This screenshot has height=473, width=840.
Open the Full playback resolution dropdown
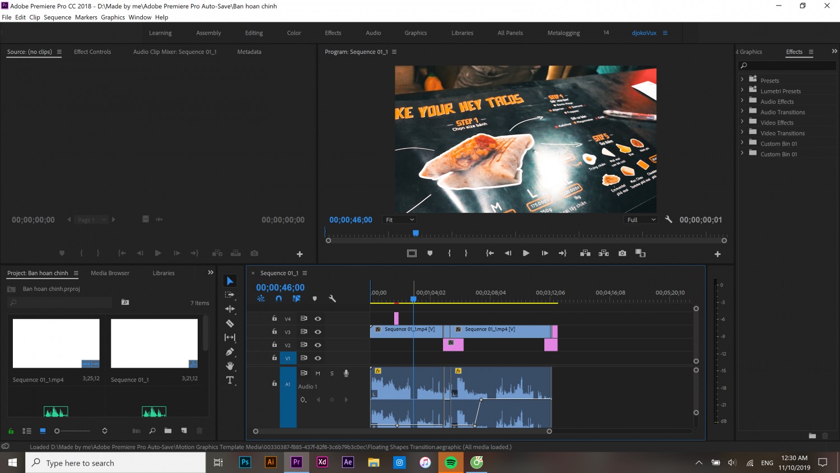tap(641, 220)
